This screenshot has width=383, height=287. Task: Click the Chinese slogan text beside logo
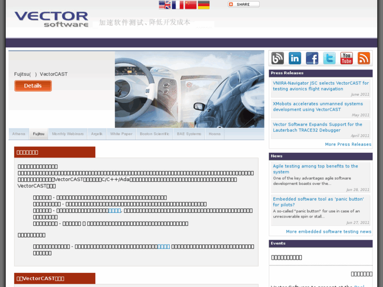tap(144, 23)
